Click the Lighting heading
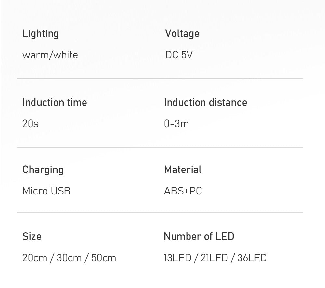 [x=40, y=34]
